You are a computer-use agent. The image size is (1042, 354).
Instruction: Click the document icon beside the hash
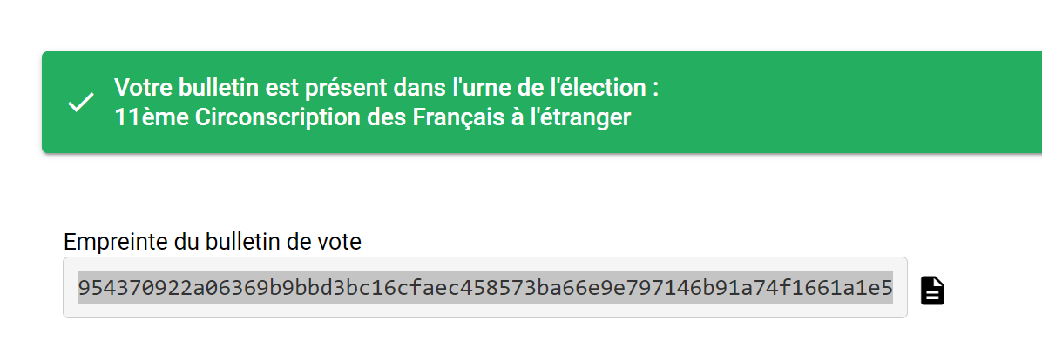932,290
